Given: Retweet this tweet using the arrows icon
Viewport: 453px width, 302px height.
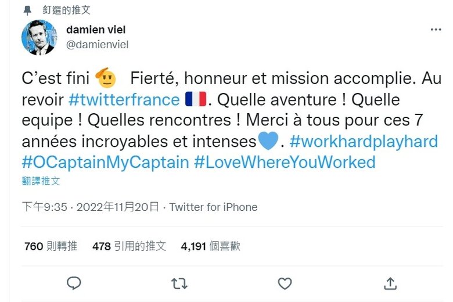Looking at the screenshot, I should coord(179,283).
